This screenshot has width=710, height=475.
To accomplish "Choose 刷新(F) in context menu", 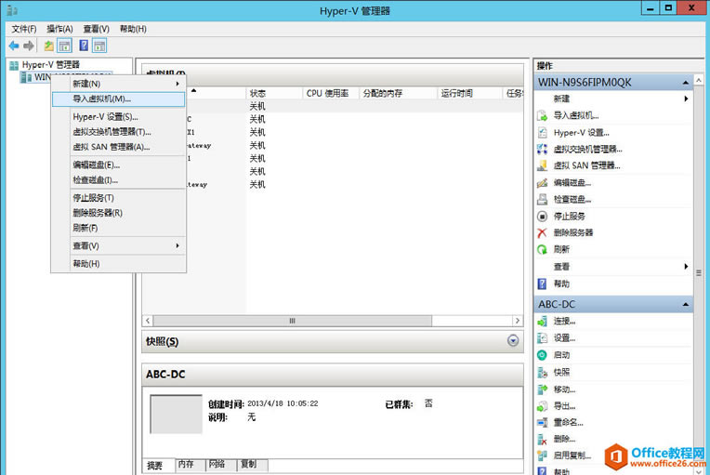I will 119,228.
